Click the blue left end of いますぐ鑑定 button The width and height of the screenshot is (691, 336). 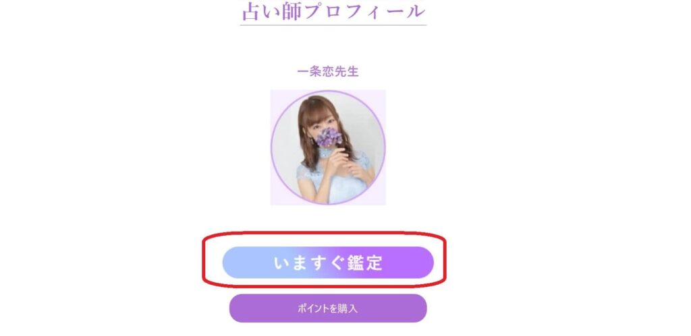tap(238, 263)
